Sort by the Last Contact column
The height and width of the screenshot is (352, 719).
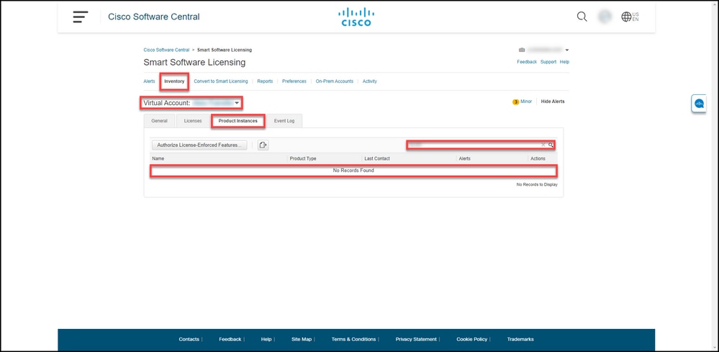(x=377, y=158)
